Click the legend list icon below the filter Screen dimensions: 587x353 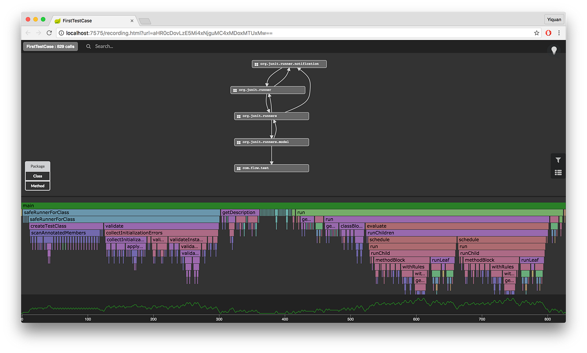tap(558, 172)
